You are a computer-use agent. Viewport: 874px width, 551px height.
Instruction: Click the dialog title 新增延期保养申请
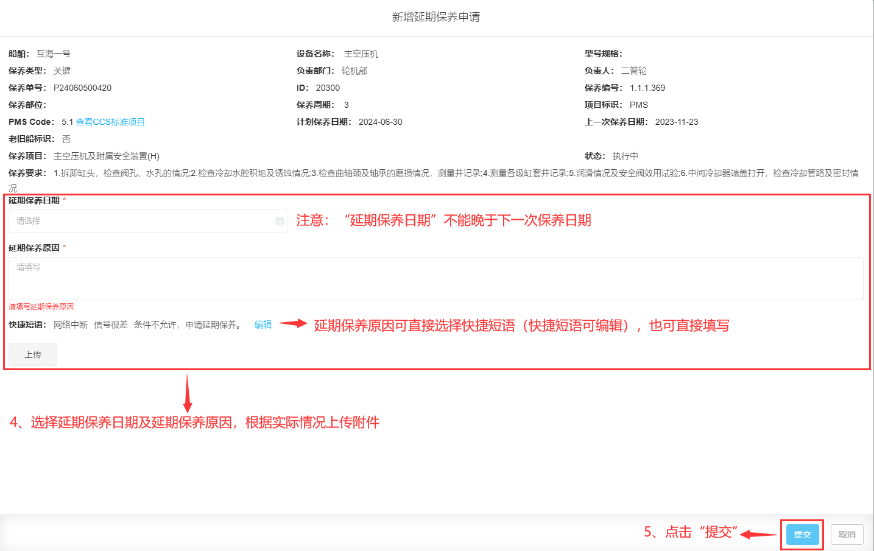tap(436, 17)
